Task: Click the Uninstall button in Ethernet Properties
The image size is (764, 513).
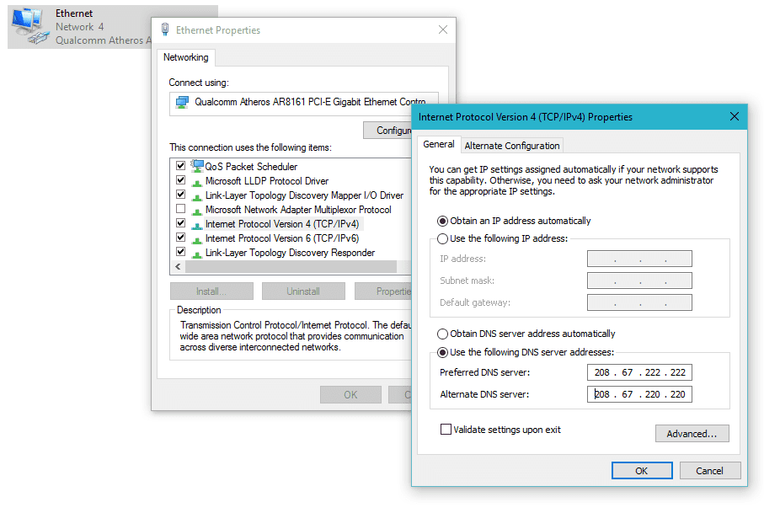Action: click(303, 291)
